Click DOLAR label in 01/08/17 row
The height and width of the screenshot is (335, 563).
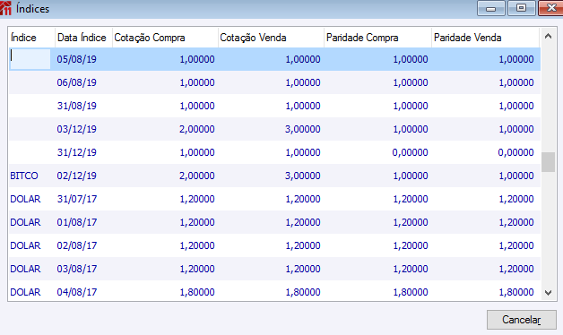click(x=25, y=222)
